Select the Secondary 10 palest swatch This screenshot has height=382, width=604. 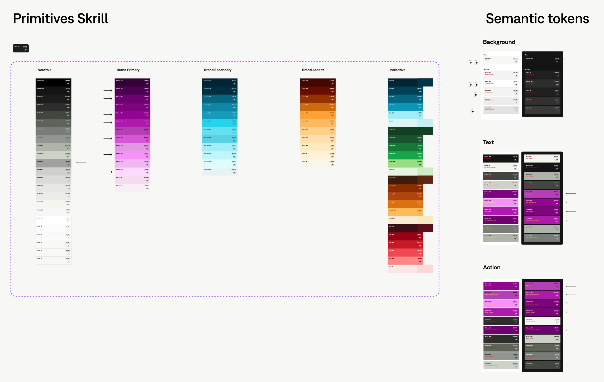[x=220, y=171]
